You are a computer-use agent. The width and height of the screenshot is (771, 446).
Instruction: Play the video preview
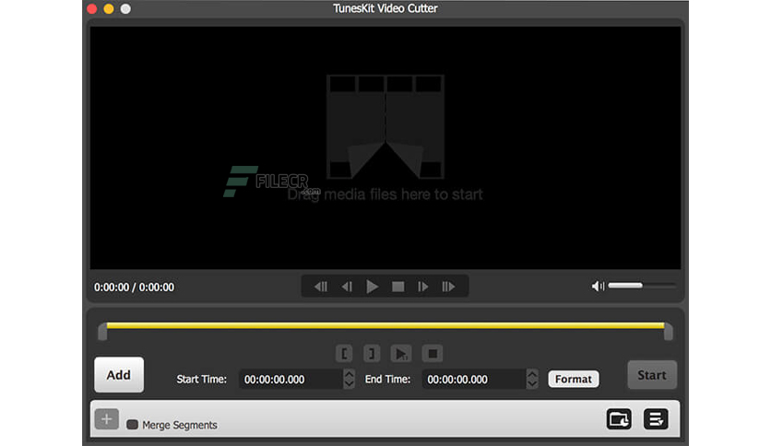coord(373,287)
